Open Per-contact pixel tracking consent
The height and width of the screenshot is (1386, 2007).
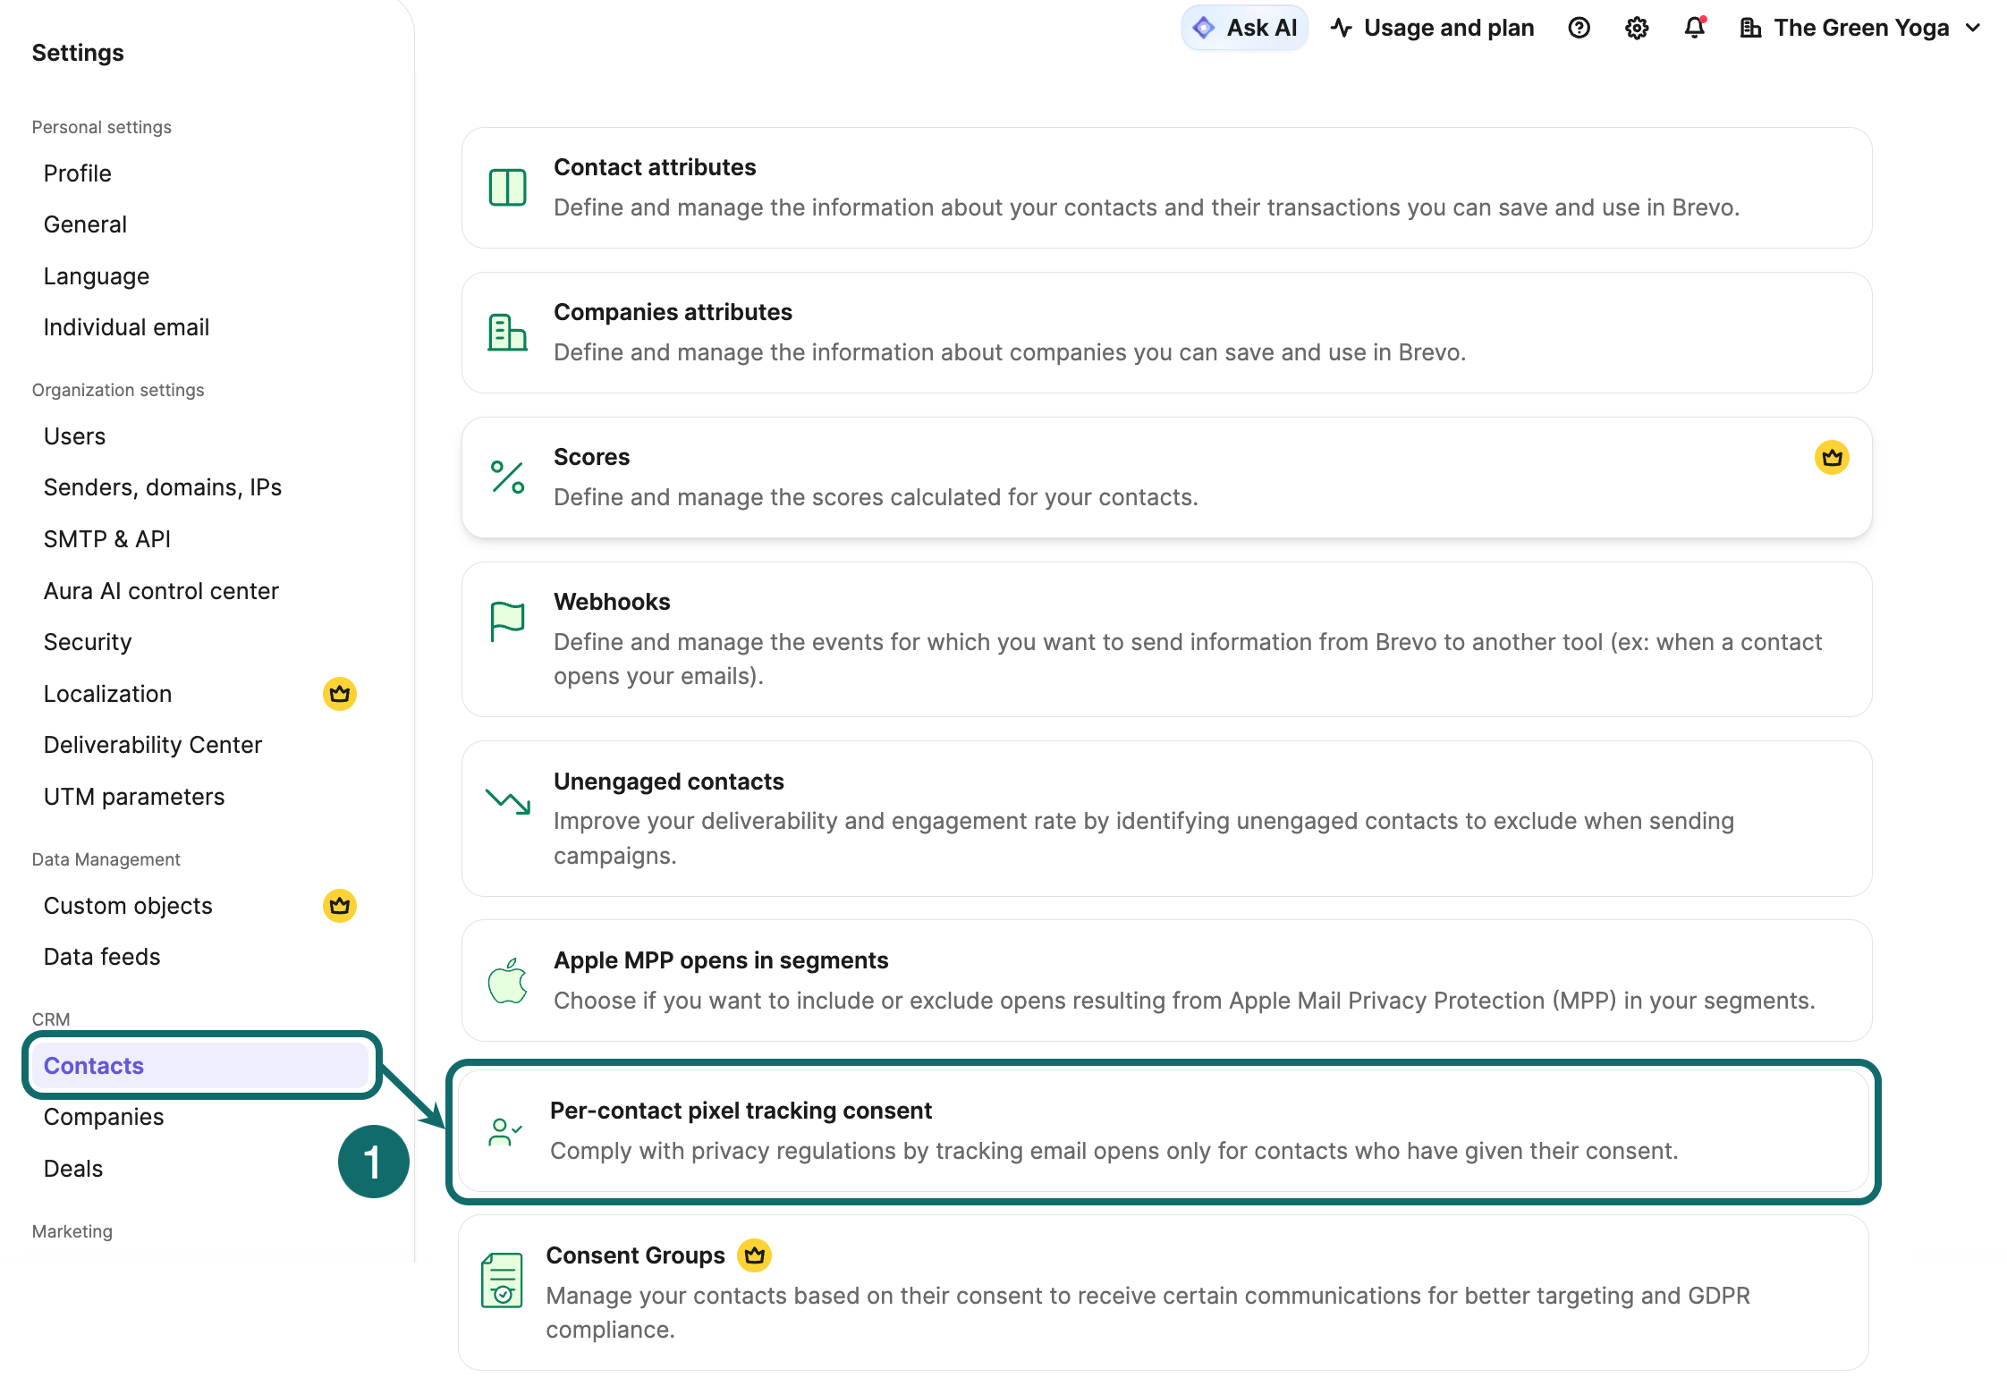click(x=1163, y=1131)
